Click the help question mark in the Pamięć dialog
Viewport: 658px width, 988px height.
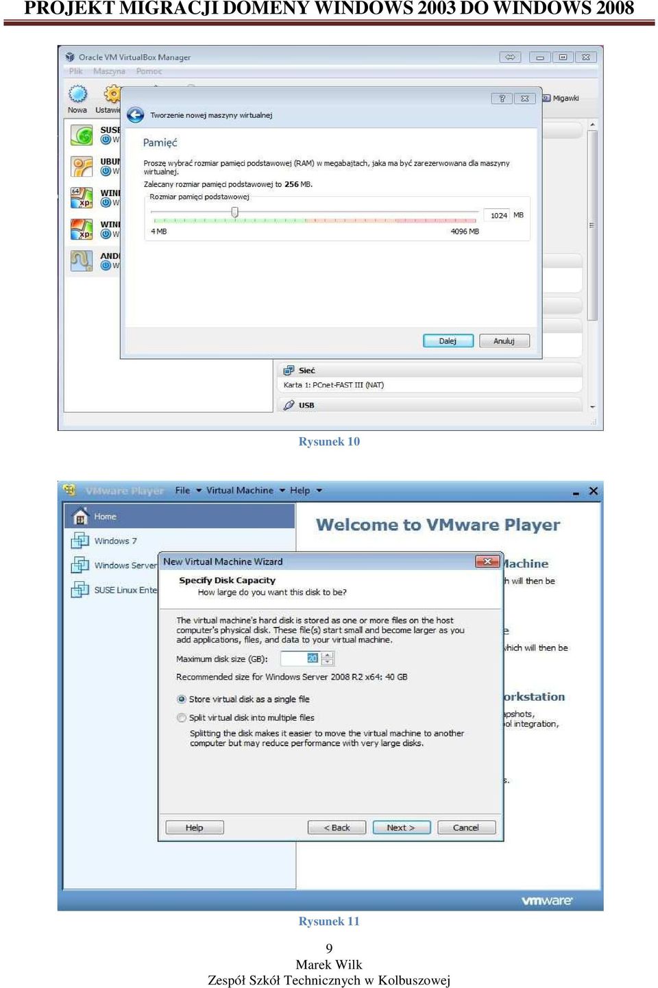tap(502, 99)
